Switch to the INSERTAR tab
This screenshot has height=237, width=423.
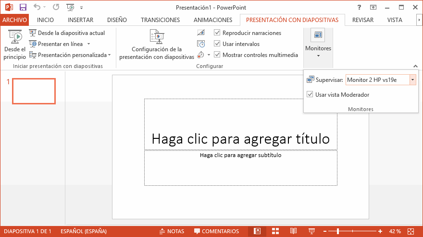(x=80, y=20)
